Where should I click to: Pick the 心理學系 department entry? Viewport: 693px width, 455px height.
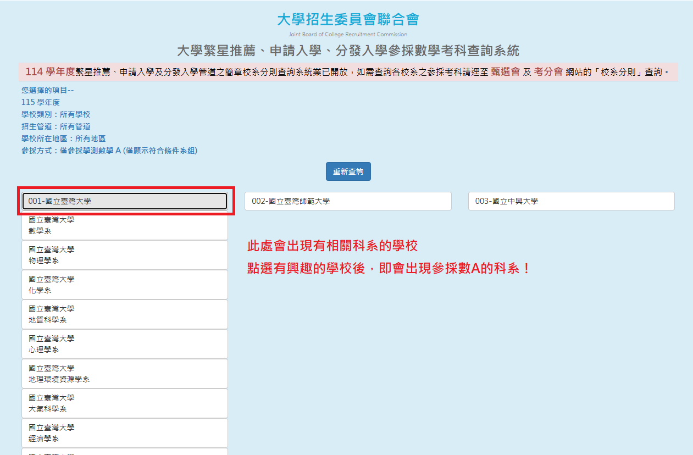click(124, 344)
